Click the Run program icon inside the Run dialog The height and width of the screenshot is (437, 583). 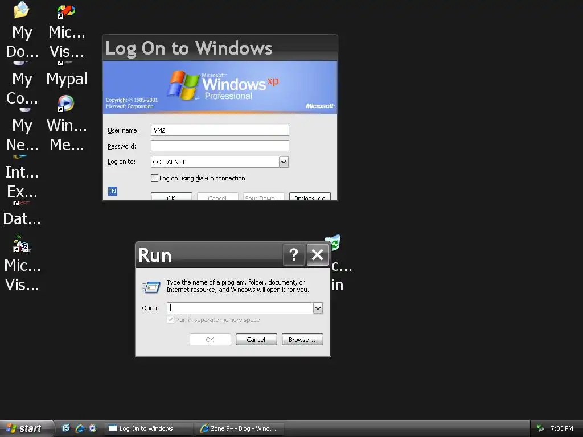pos(151,287)
